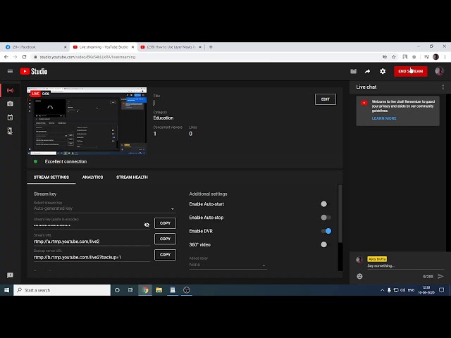The image size is (451, 338).
Task: Reload the page in browser
Action: pyautogui.click(x=25, y=57)
